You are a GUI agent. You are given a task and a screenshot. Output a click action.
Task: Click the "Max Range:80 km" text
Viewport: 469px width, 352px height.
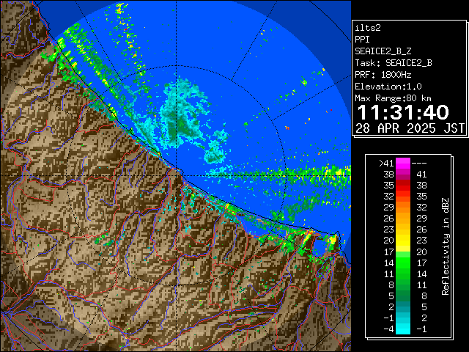(x=393, y=98)
